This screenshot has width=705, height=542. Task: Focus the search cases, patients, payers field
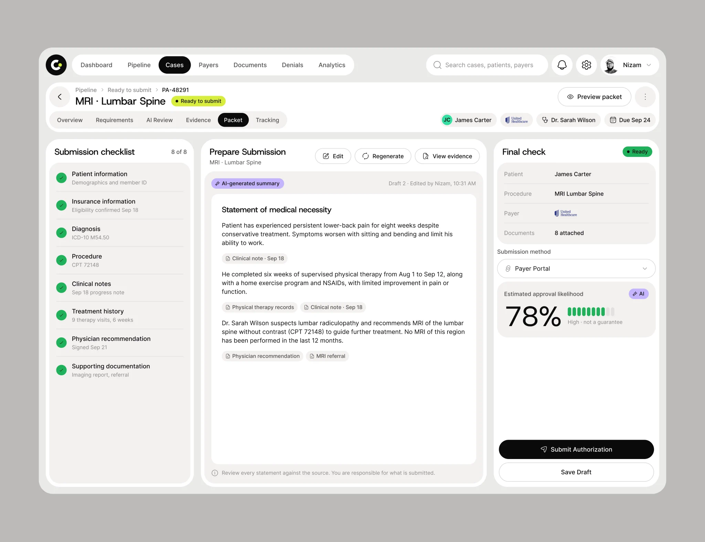487,65
